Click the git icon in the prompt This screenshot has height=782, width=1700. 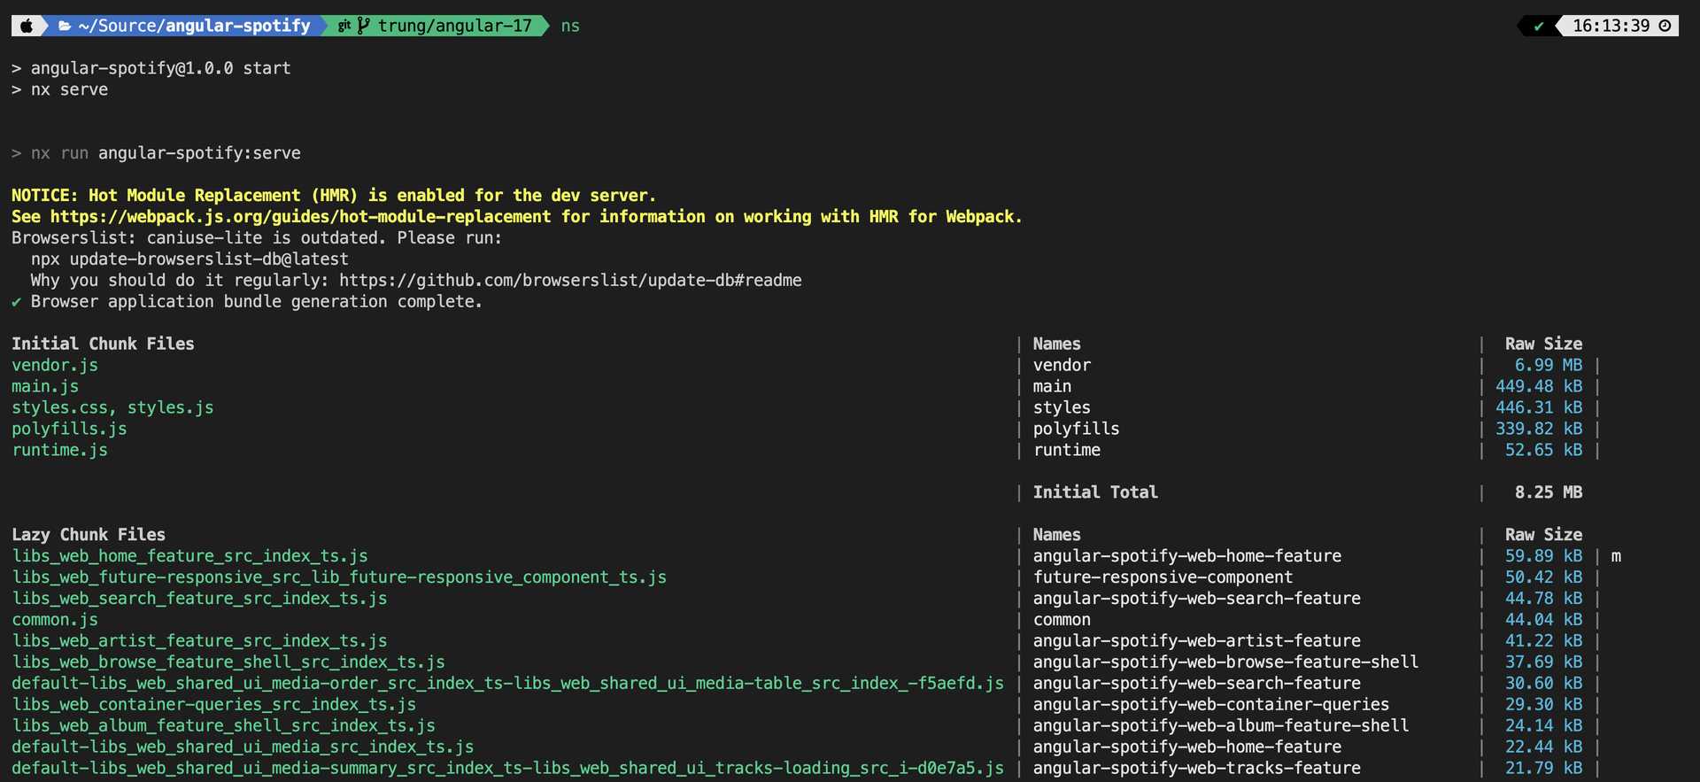(x=344, y=26)
